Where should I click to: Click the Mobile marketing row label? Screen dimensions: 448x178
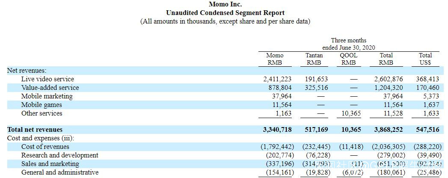coord(47,96)
